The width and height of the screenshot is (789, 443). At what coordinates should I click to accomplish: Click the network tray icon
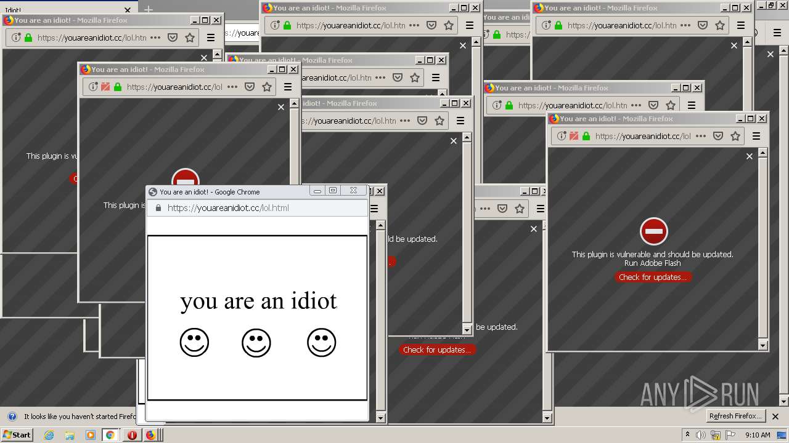point(716,435)
